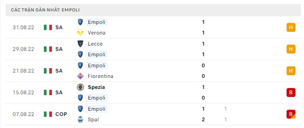Click the COP competition label

click(61, 114)
